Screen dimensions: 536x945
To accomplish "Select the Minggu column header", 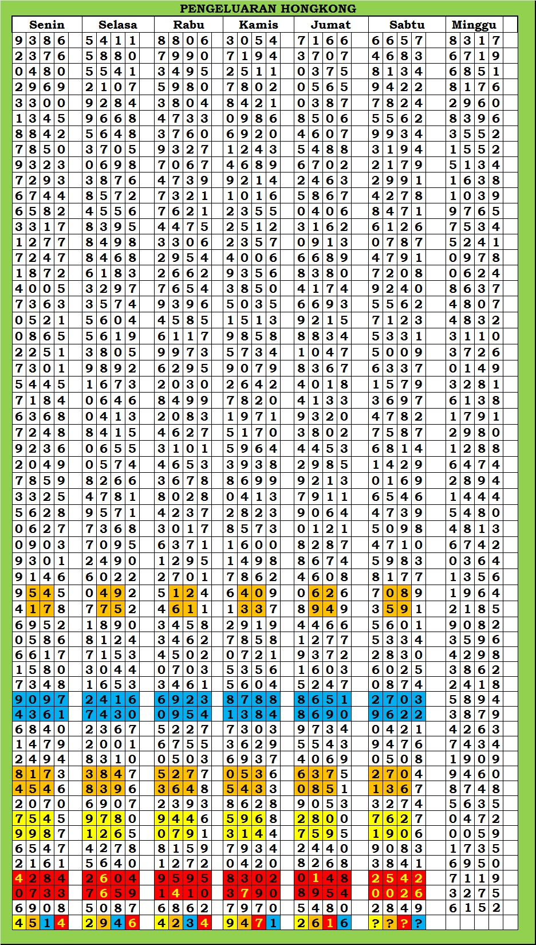I will (474, 25).
